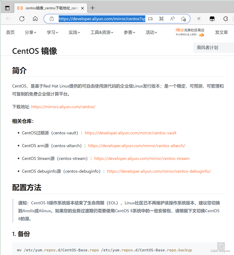Open the tab actions sidebar icon

click(x=7, y=8)
